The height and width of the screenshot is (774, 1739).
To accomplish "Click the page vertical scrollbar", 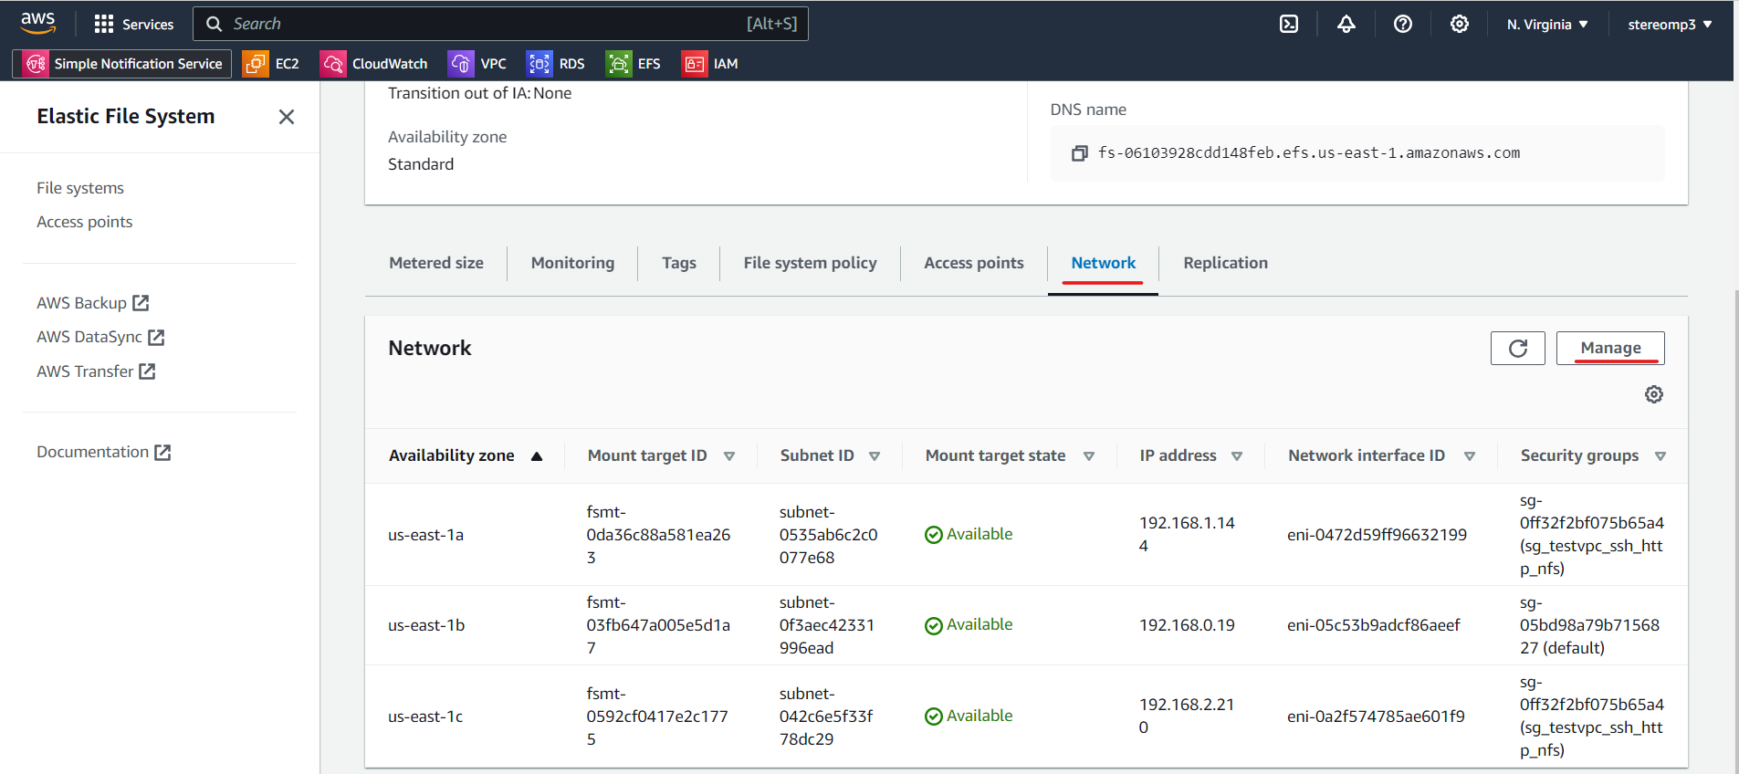I will click(x=1735, y=531).
